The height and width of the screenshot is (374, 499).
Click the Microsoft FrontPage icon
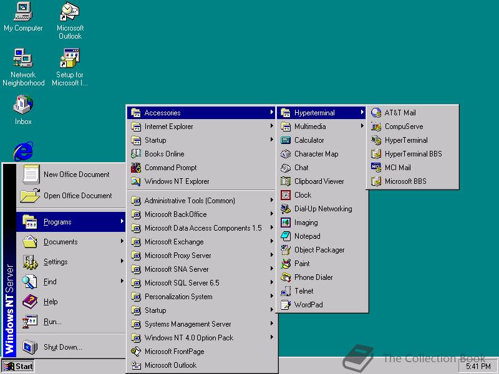136,352
